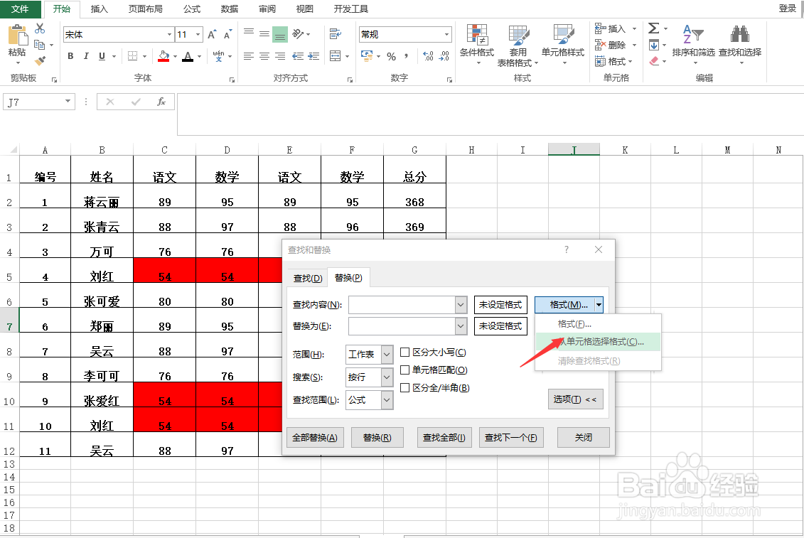Image resolution: width=804 pixels, height=538 pixels.
Task: Open the 搜索 按行 dropdown
Action: click(x=387, y=377)
